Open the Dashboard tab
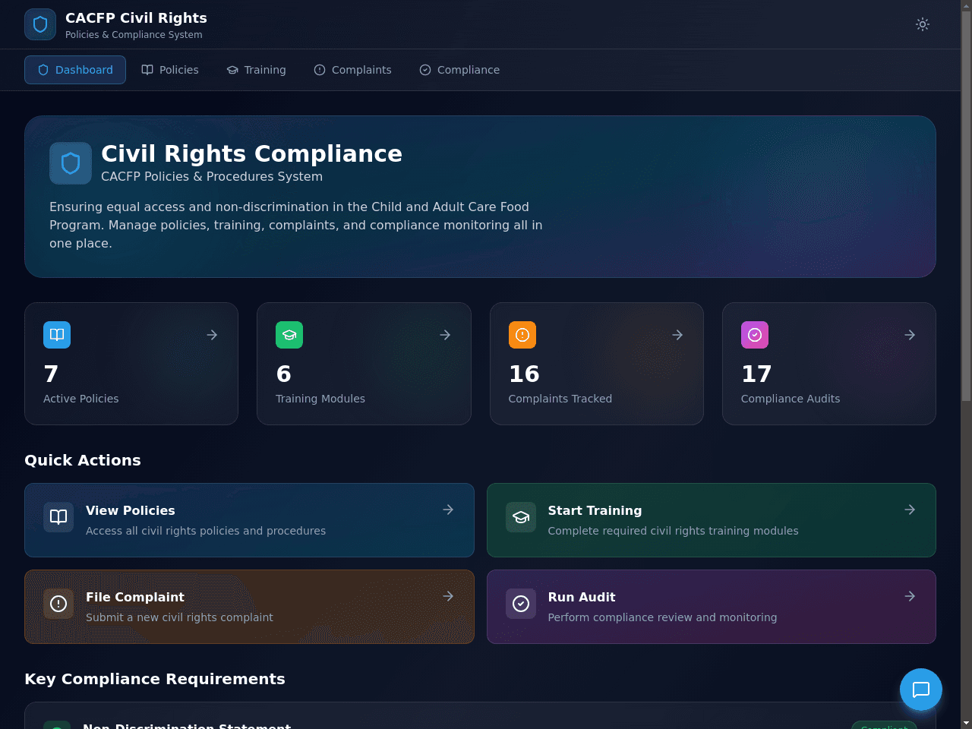Screen dimensions: 972x729 click(75, 70)
